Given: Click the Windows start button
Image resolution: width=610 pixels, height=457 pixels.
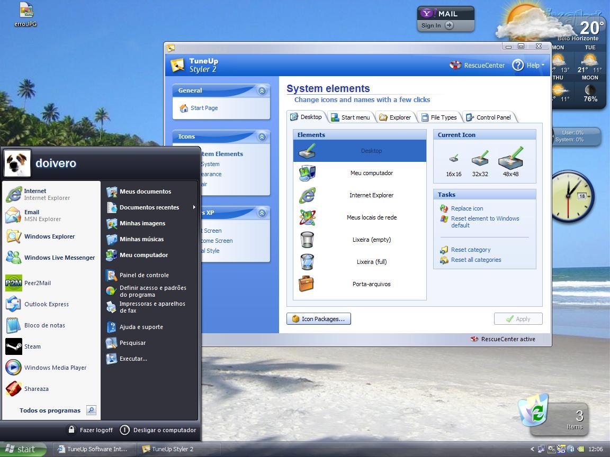Looking at the screenshot, I should pyautogui.click(x=23, y=449).
